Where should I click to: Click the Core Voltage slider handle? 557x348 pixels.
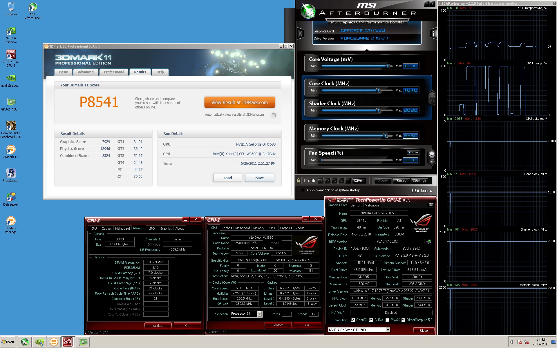(388, 66)
